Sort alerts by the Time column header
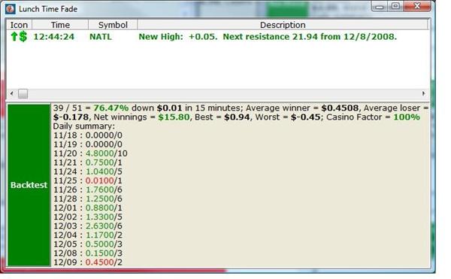This screenshot has width=451, height=279. 60,25
